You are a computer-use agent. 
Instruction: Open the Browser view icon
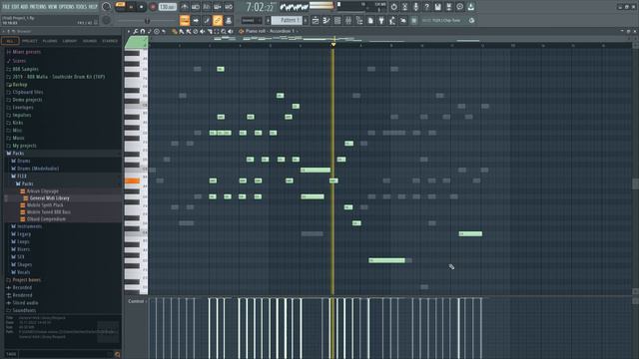[359, 20]
